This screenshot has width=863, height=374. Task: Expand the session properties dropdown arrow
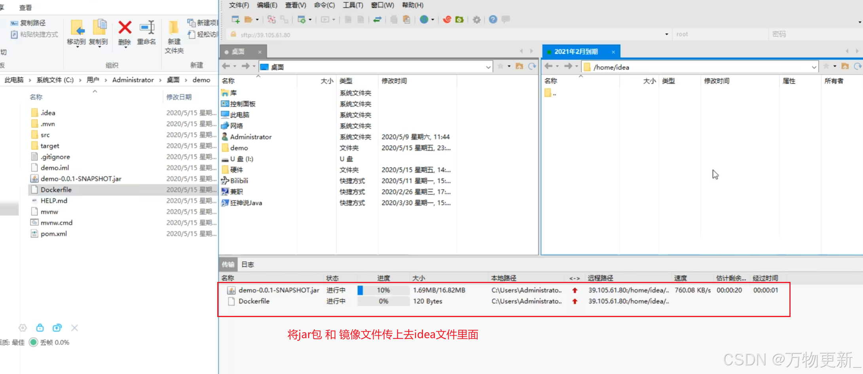coord(310,19)
